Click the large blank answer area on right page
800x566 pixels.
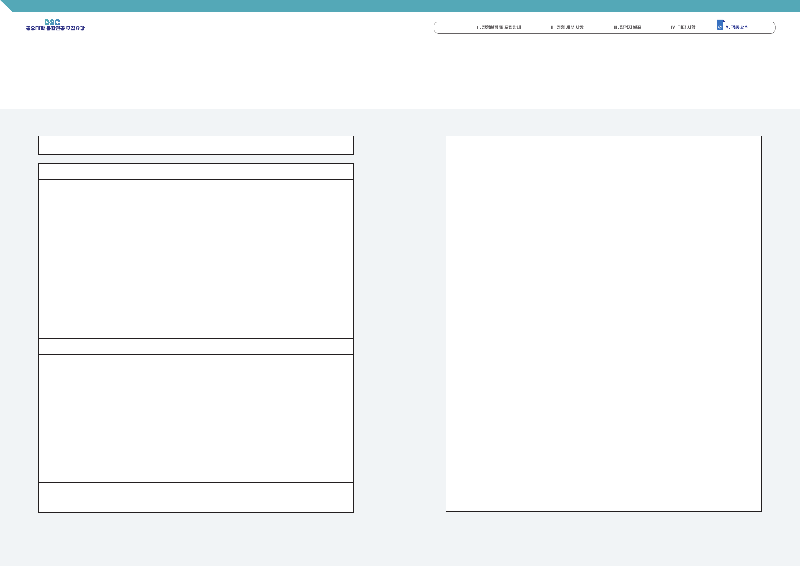point(603,332)
